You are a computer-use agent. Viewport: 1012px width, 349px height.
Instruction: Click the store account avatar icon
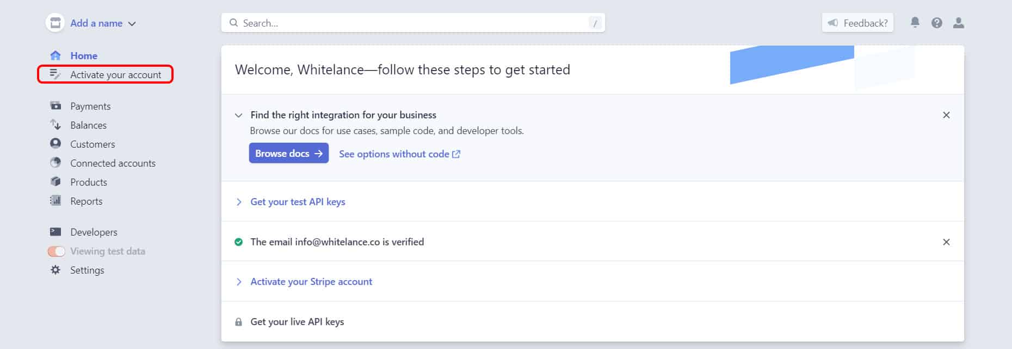(55, 23)
